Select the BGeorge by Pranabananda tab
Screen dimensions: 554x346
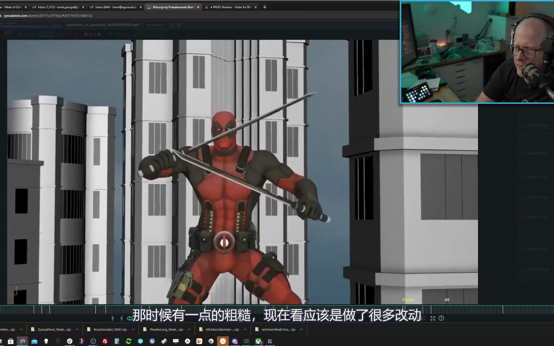[x=173, y=7]
